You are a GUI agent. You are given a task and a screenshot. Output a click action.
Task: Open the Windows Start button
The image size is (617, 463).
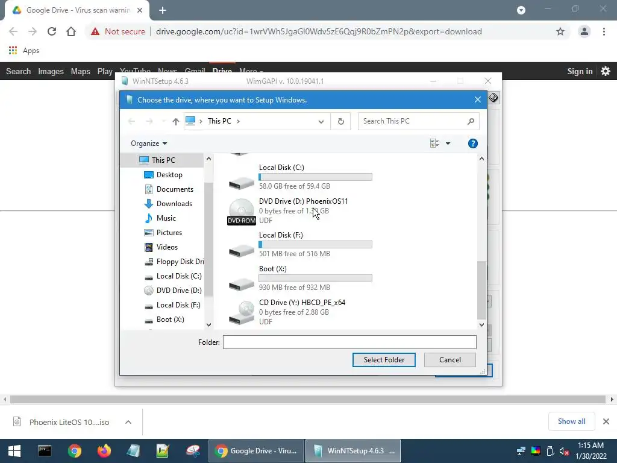pos(14,451)
